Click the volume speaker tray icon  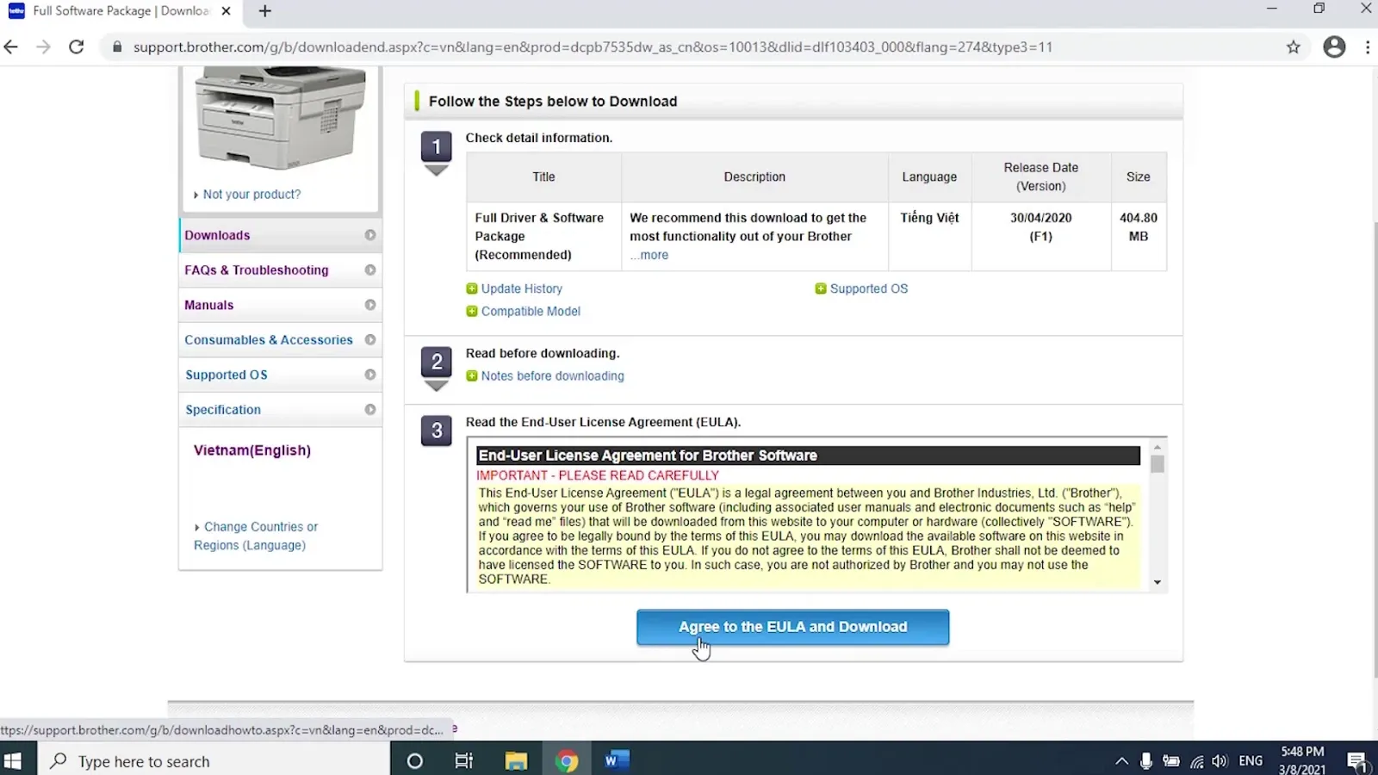pos(1220,761)
